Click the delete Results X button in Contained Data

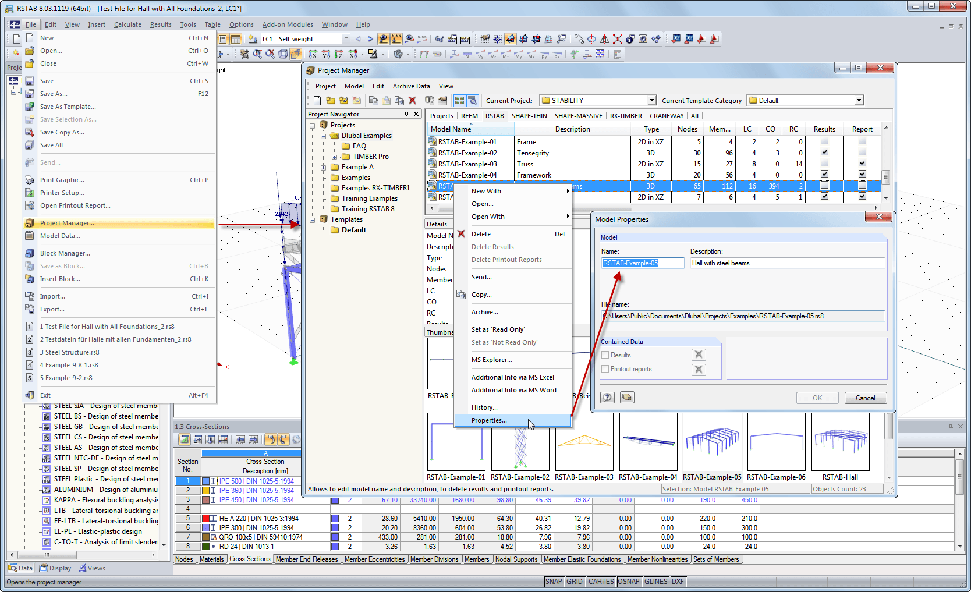699,355
